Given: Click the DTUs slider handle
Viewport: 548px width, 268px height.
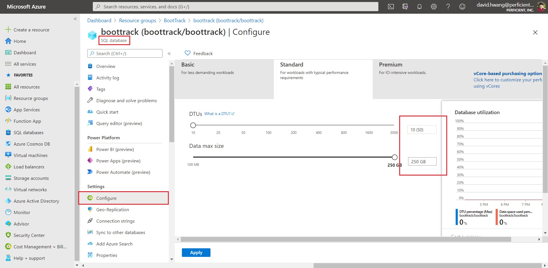Looking at the screenshot, I should point(193,125).
